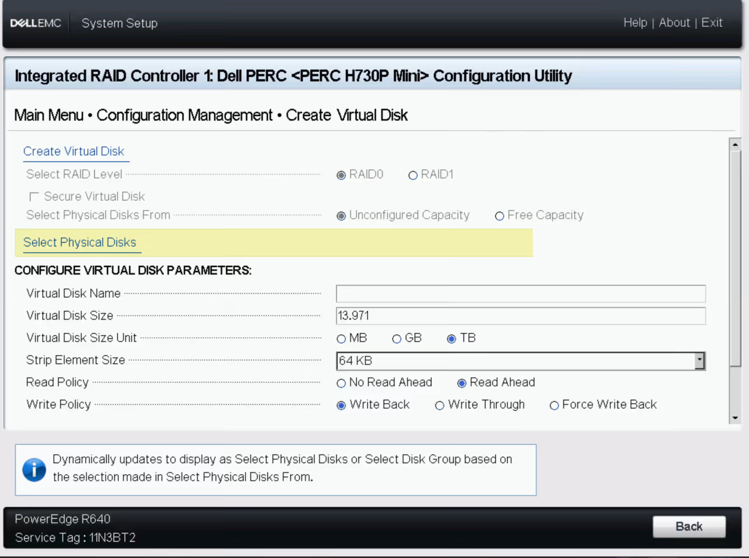
Task: Click Exit in the header
Action: tap(712, 23)
